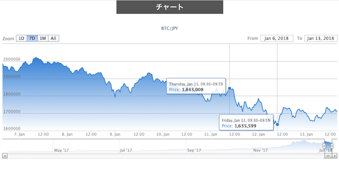Edit the To date field

point(321,38)
